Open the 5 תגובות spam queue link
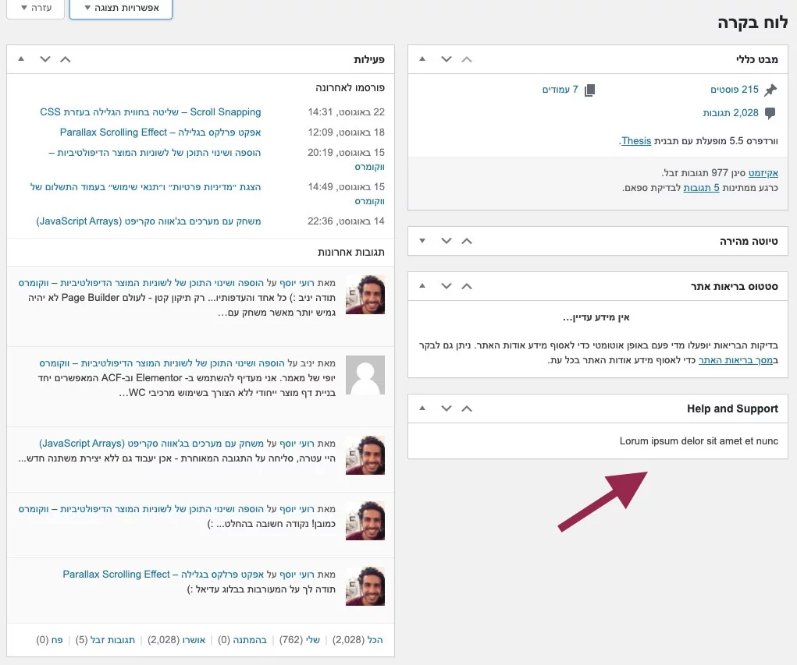The height and width of the screenshot is (665, 797). (x=702, y=188)
